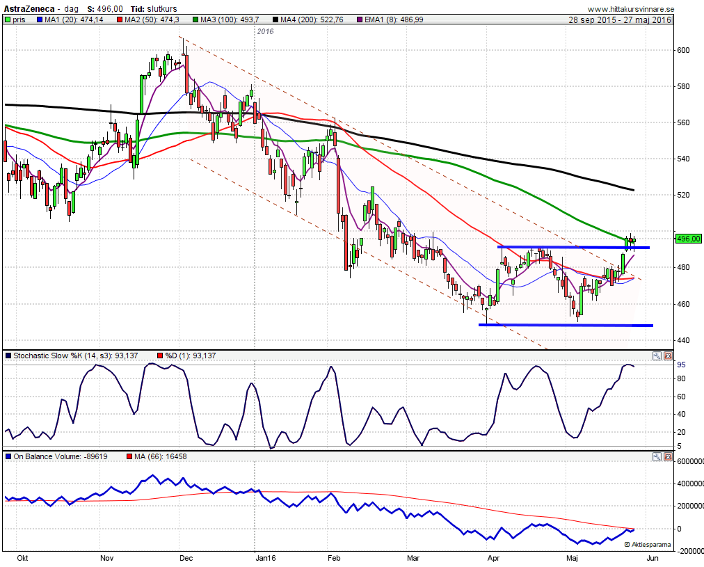Click the stochastic 5 level label
704x567 pixels.
[680, 446]
